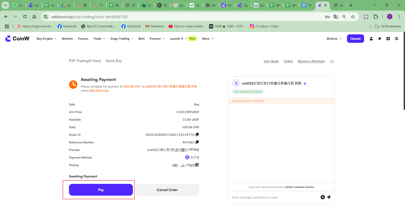Expand the More dropdown menu

(208, 39)
